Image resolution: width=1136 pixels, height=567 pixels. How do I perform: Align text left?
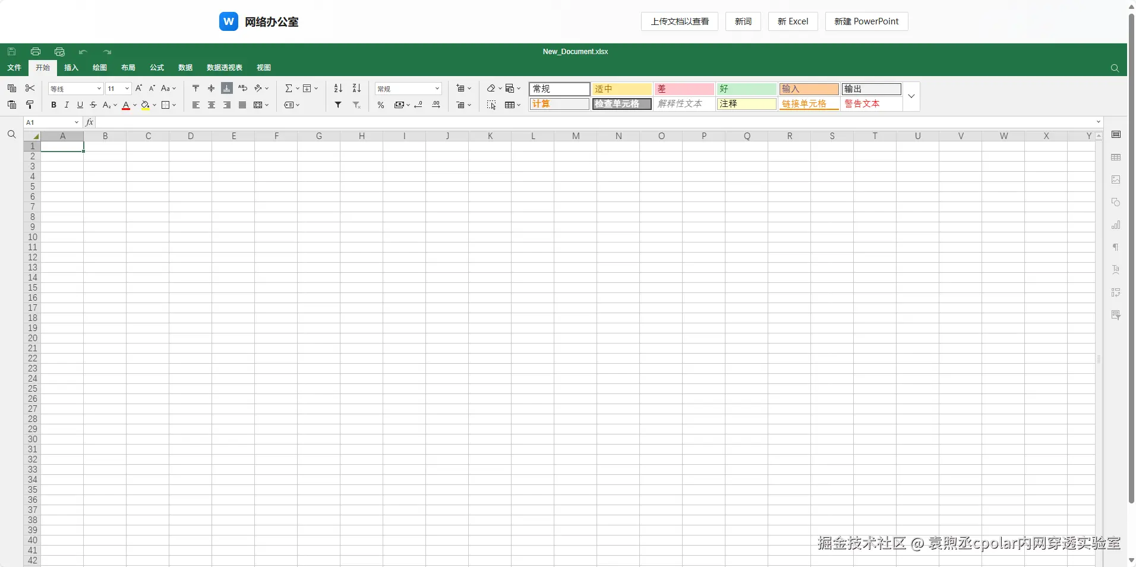pyautogui.click(x=196, y=105)
